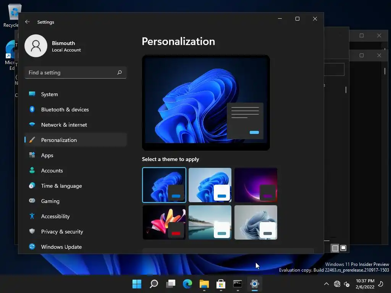The height and width of the screenshot is (293, 391).
Task: Click the Windows Update sync icon
Action: click(x=32, y=246)
